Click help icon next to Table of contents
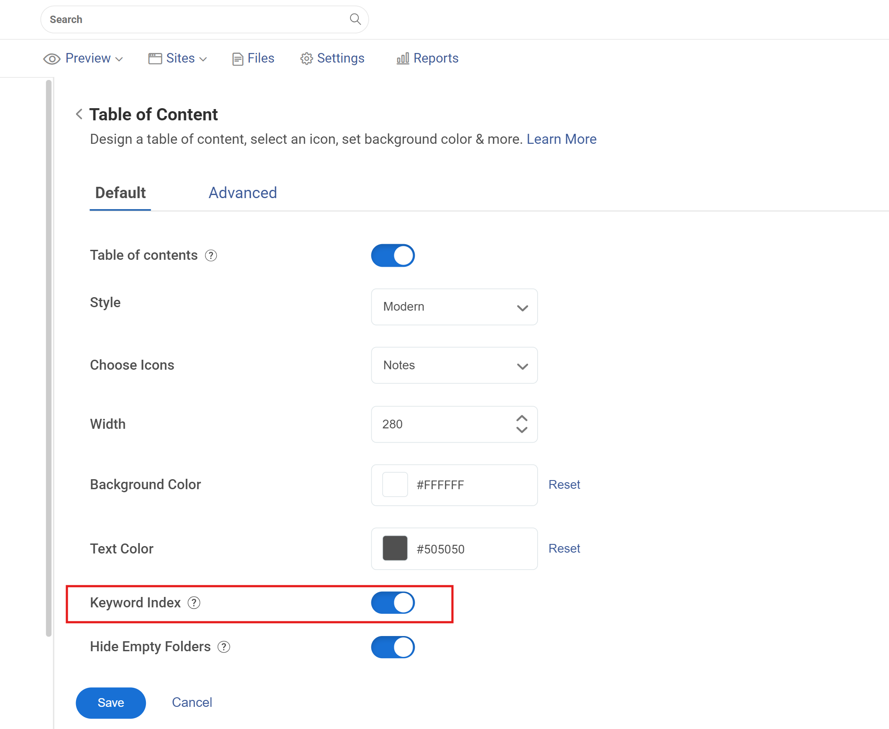This screenshot has height=729, width=889. [211, 255]
